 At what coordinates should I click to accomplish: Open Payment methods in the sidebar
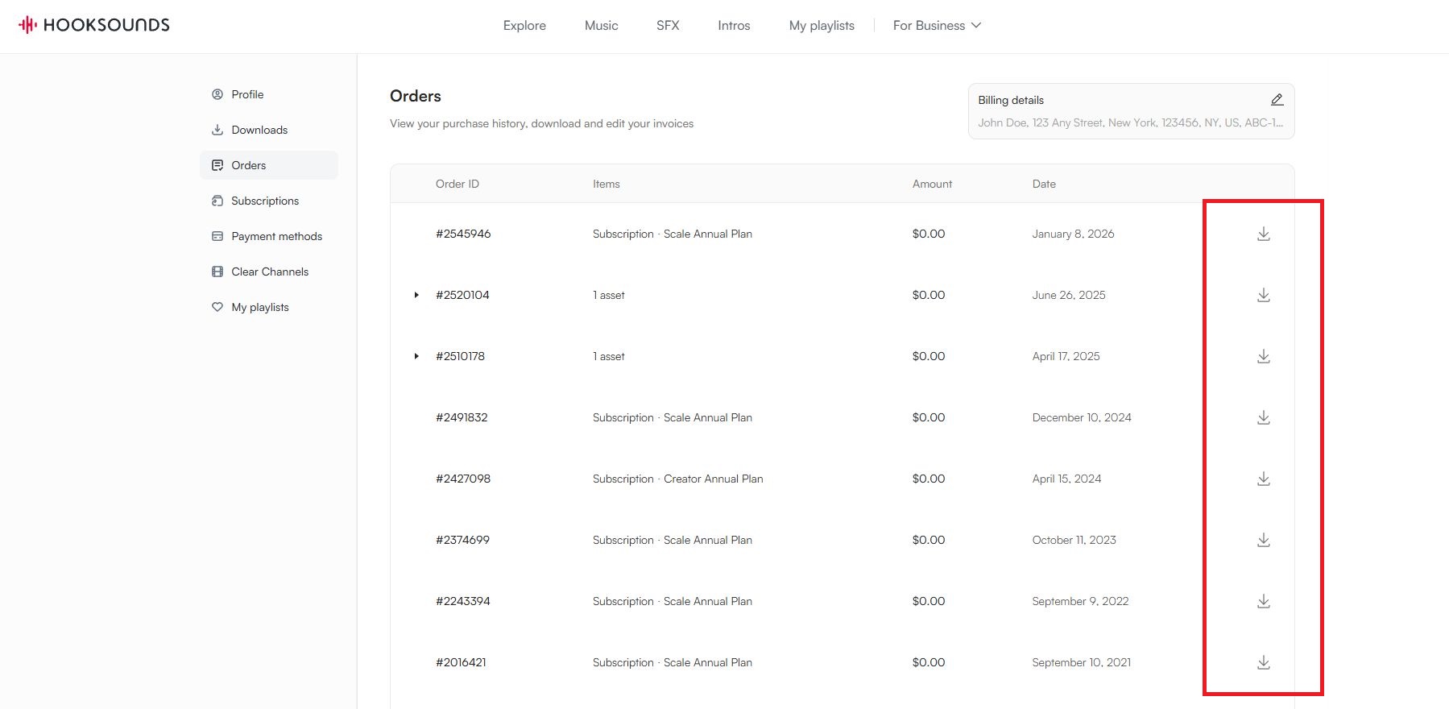click(276, 236)
